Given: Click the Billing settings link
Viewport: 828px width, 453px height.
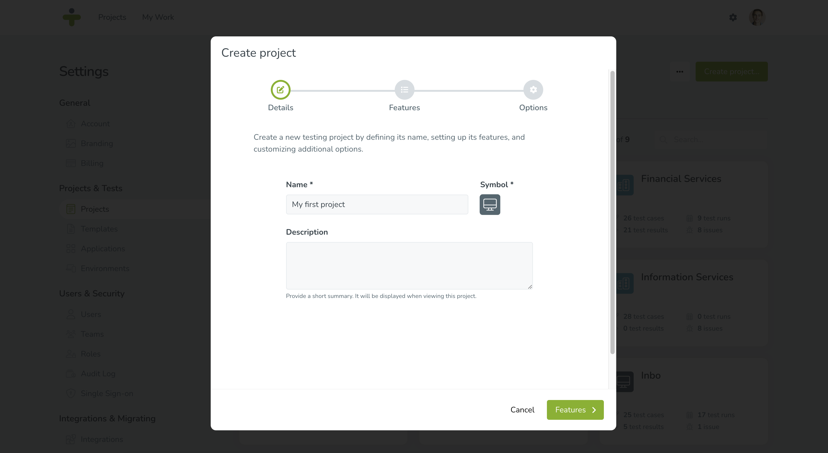Looking at the screenshot, I should [x=92, y=163].
